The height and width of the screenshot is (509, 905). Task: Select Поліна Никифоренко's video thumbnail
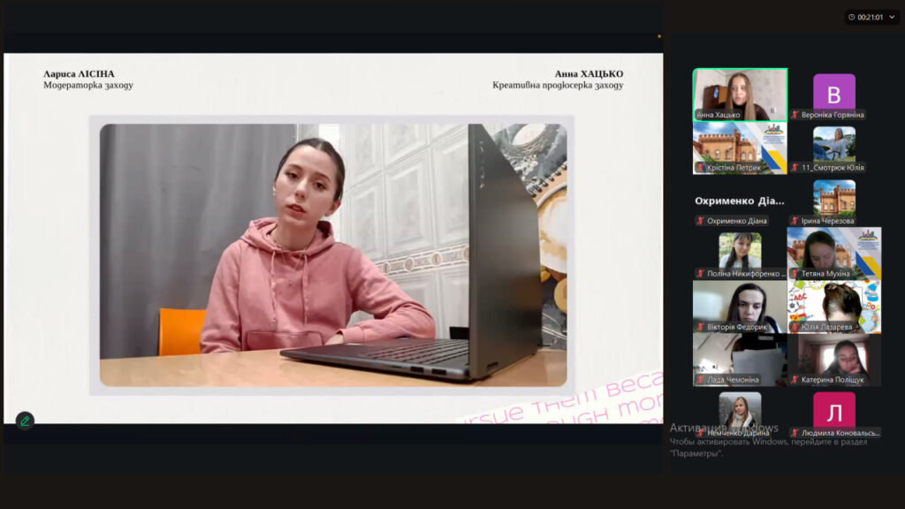click(740, 250)
